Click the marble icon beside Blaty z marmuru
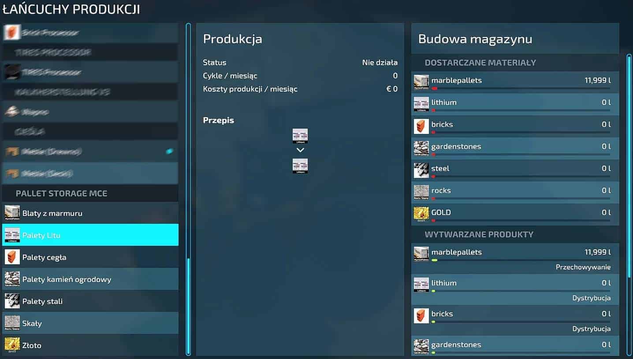Image resolution: width=633 pixels, height=359 pixels. point(12,213)
